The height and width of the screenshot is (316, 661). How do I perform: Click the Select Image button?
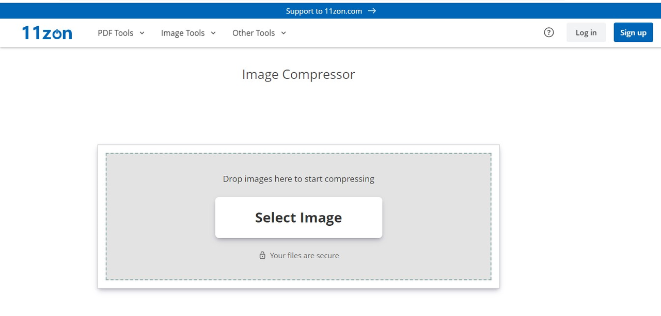(298, 218)
